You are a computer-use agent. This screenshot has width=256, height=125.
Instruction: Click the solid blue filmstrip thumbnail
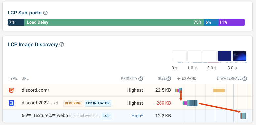point(224,56)
